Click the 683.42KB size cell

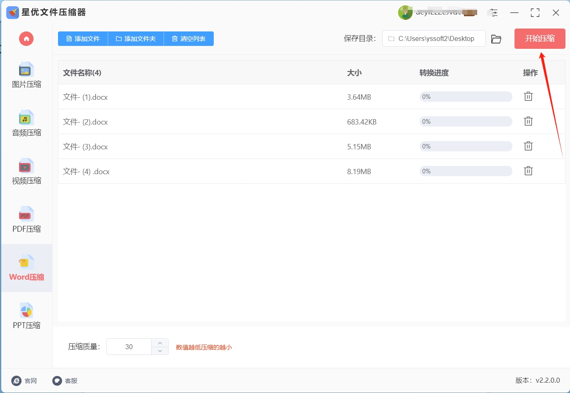pos(362,122)
